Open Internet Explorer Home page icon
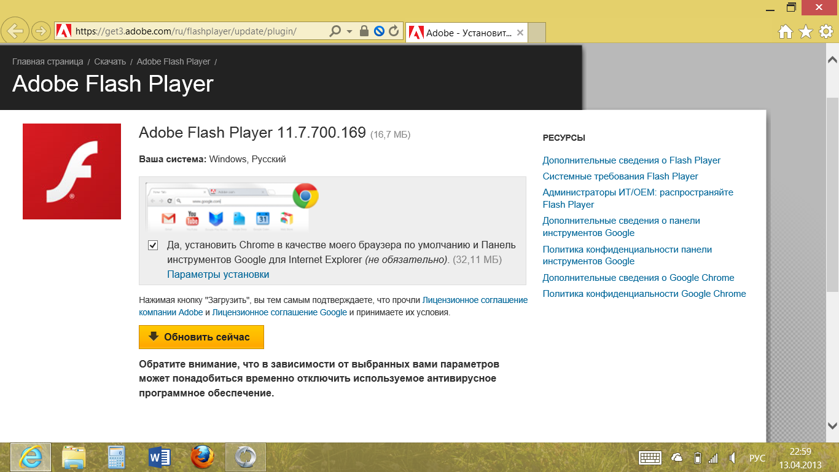Screen dimensions: 839x472 pyautogui.click(x=785, y=32)
